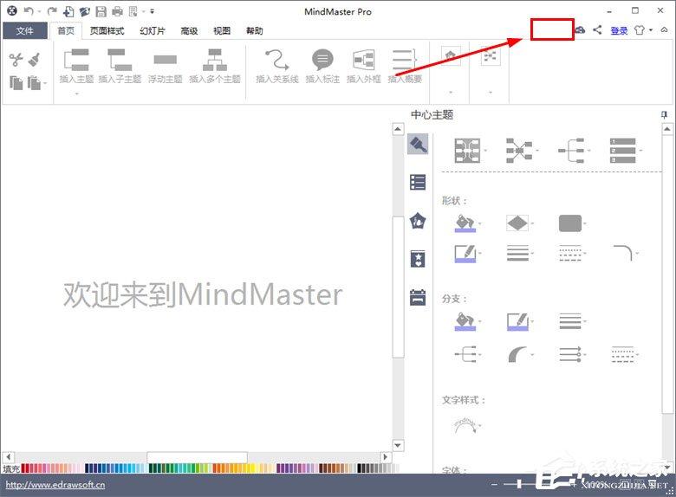Click the cloud upload icon
Image resolution: width=676 pixels, height=497 pixels.
581,29
